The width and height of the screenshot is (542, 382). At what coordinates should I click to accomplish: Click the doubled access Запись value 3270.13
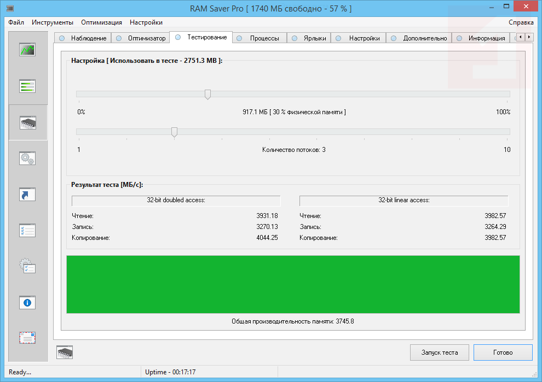click(267, 227)
